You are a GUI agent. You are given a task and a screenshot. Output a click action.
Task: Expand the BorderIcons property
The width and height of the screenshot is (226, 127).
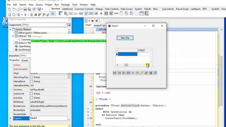pos(11,106)
